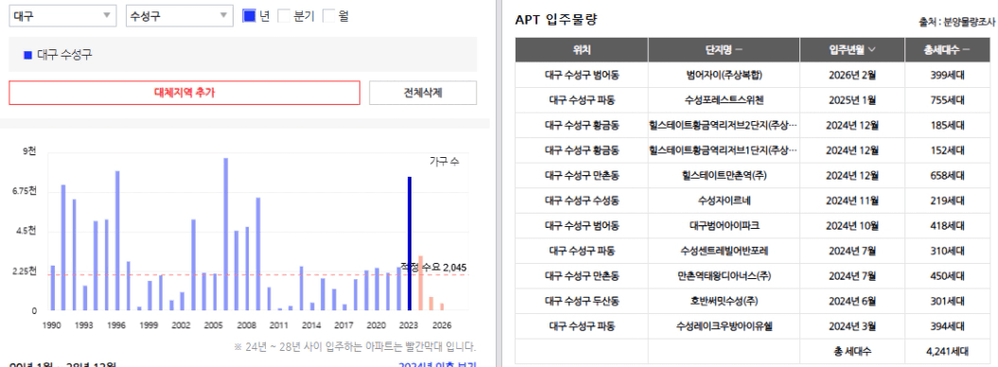Click the 755세대 household count
The width and height of the screenshot is (998, 367).
[x=947, y=100]
